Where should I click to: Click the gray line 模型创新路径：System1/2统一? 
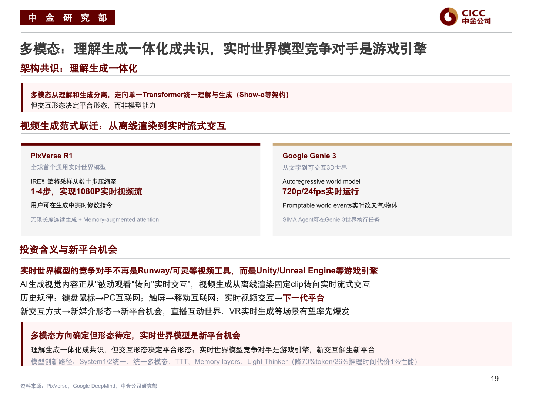pyautogui.click(x=224, y=362)
